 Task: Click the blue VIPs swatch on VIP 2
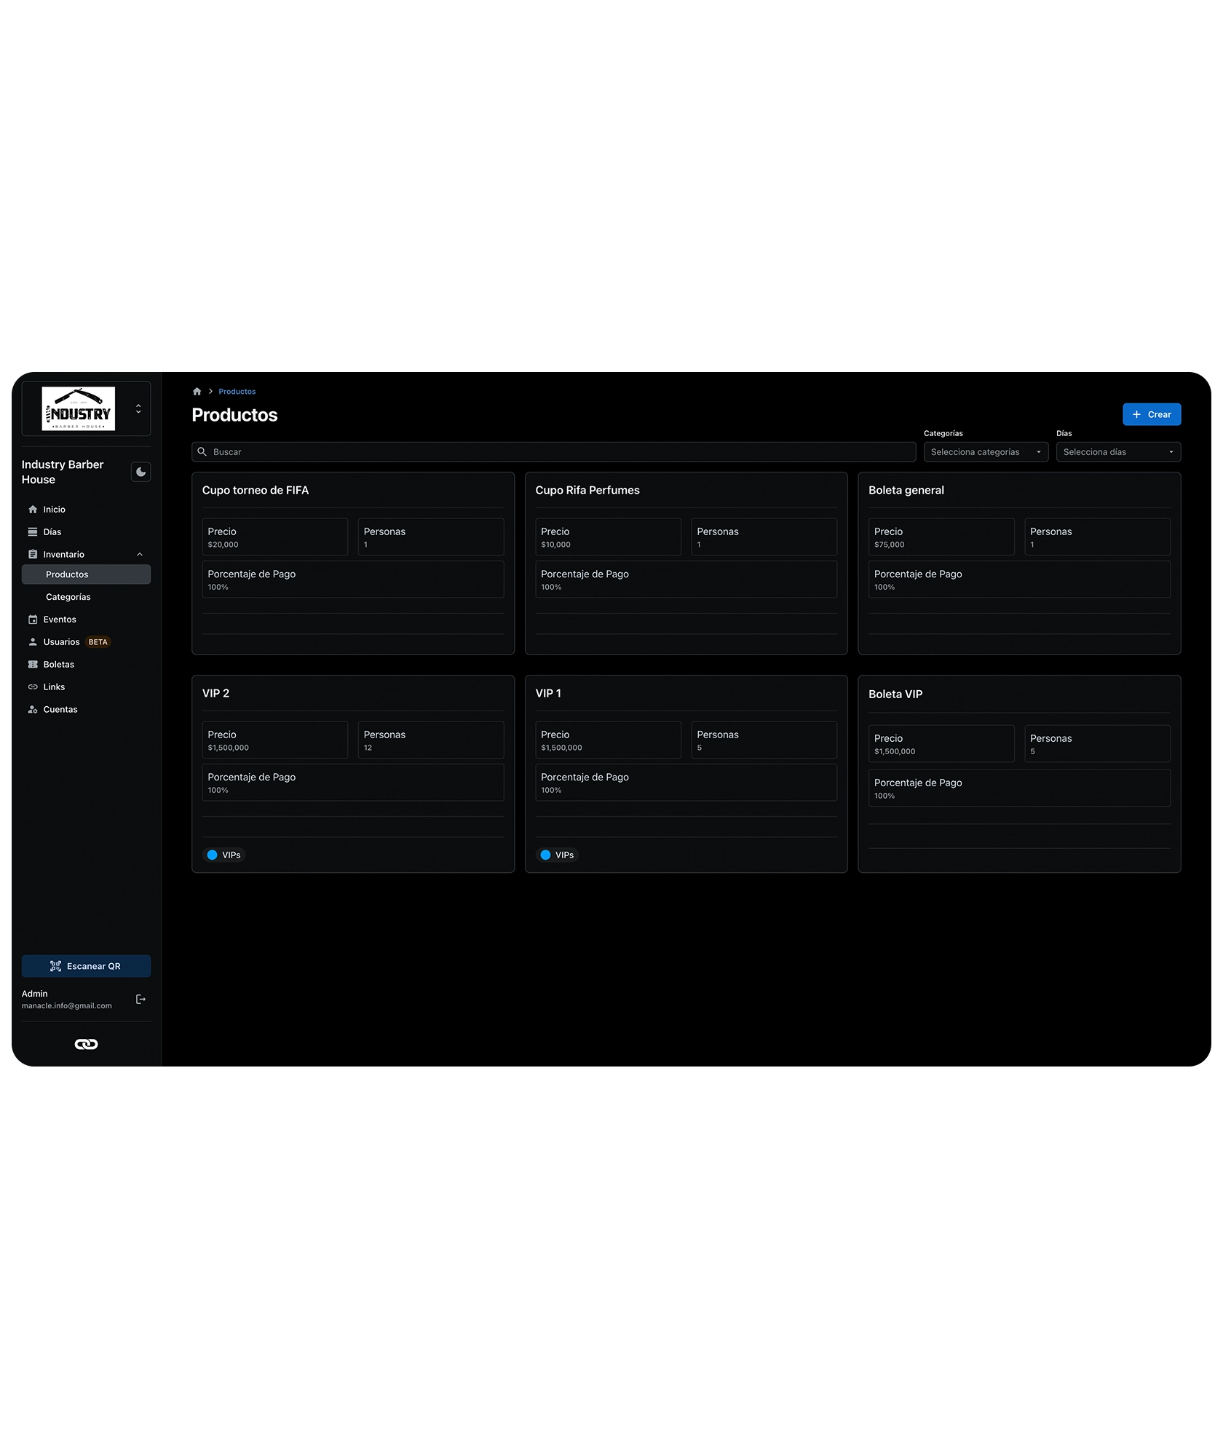(213, 855)
